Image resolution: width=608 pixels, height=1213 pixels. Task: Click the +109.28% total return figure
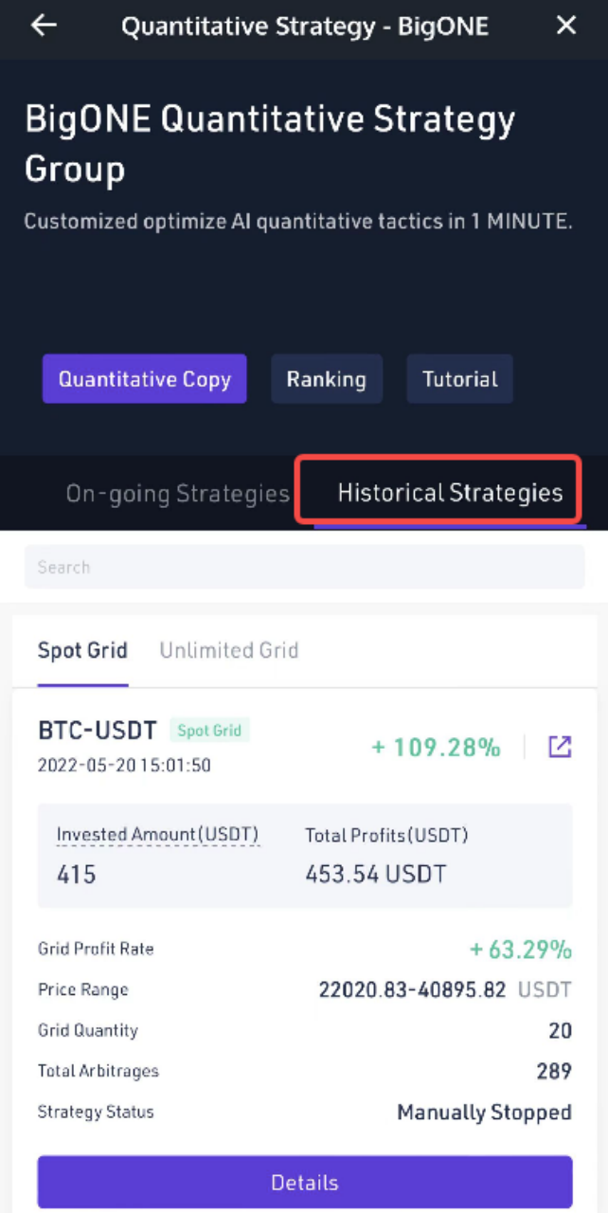tap(436, 748)
